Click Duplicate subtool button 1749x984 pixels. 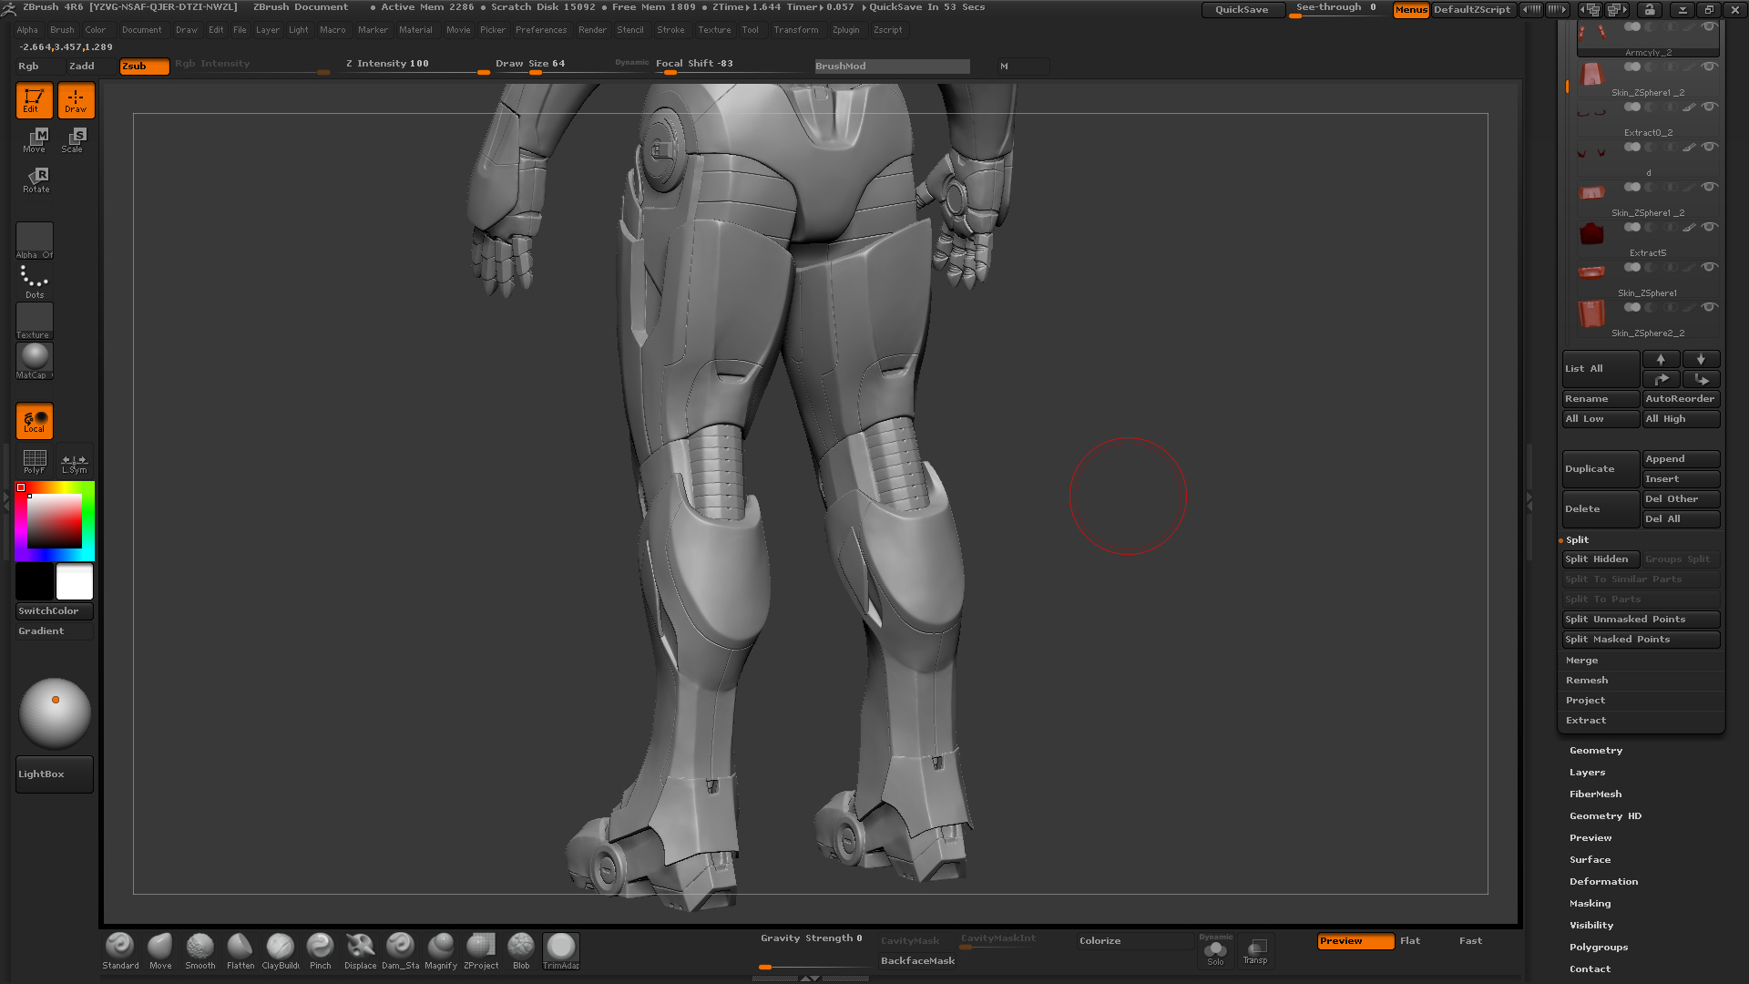click(x=1601, y=469)
